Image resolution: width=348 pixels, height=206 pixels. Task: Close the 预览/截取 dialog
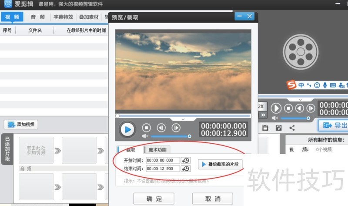click(x=249, y=16)
